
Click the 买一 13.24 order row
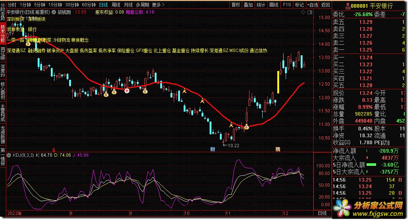[x=369, y=57]
